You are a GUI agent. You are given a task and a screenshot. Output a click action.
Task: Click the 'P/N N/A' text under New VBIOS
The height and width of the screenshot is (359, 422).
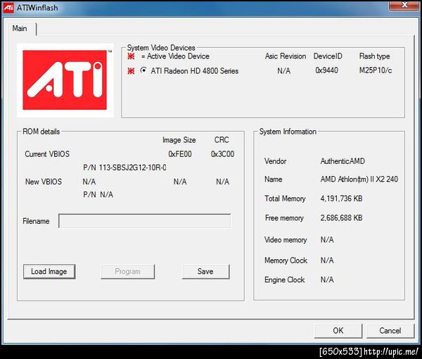[x=98, y=194]
